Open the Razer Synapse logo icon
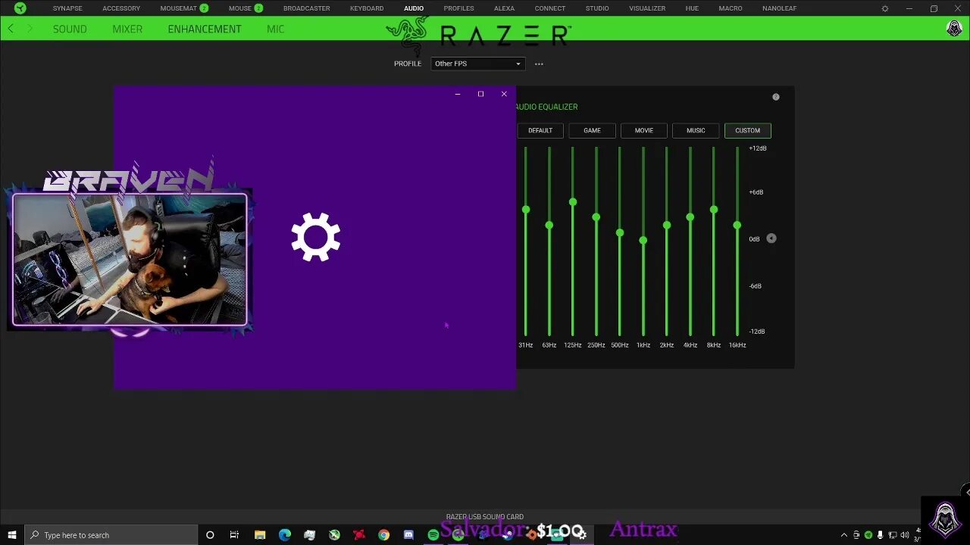 click(x=20, y=8)
